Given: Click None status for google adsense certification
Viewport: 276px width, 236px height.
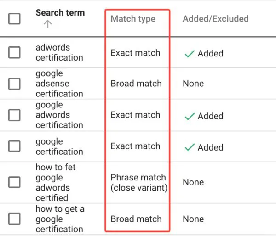Looking at the screenshot, I should [x=193, y=84].
